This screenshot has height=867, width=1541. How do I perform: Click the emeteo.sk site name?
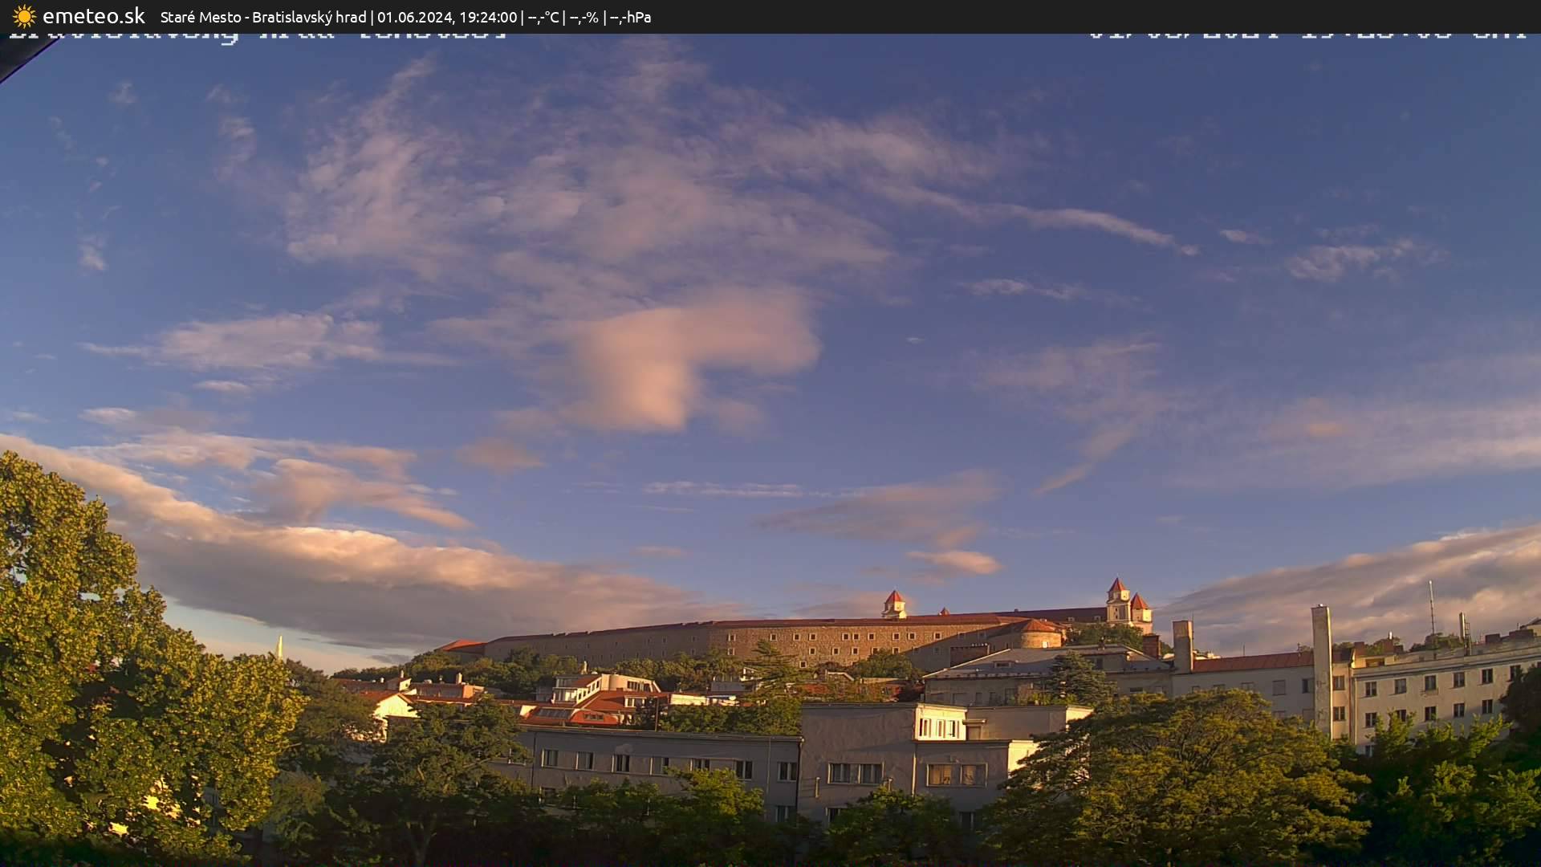pos(93,16)
